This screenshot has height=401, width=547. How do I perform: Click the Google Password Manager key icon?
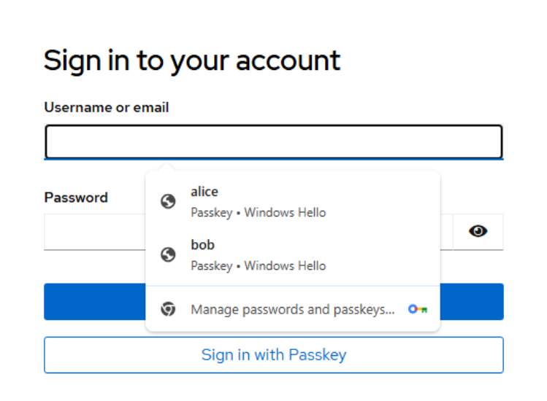pos(418,309)
